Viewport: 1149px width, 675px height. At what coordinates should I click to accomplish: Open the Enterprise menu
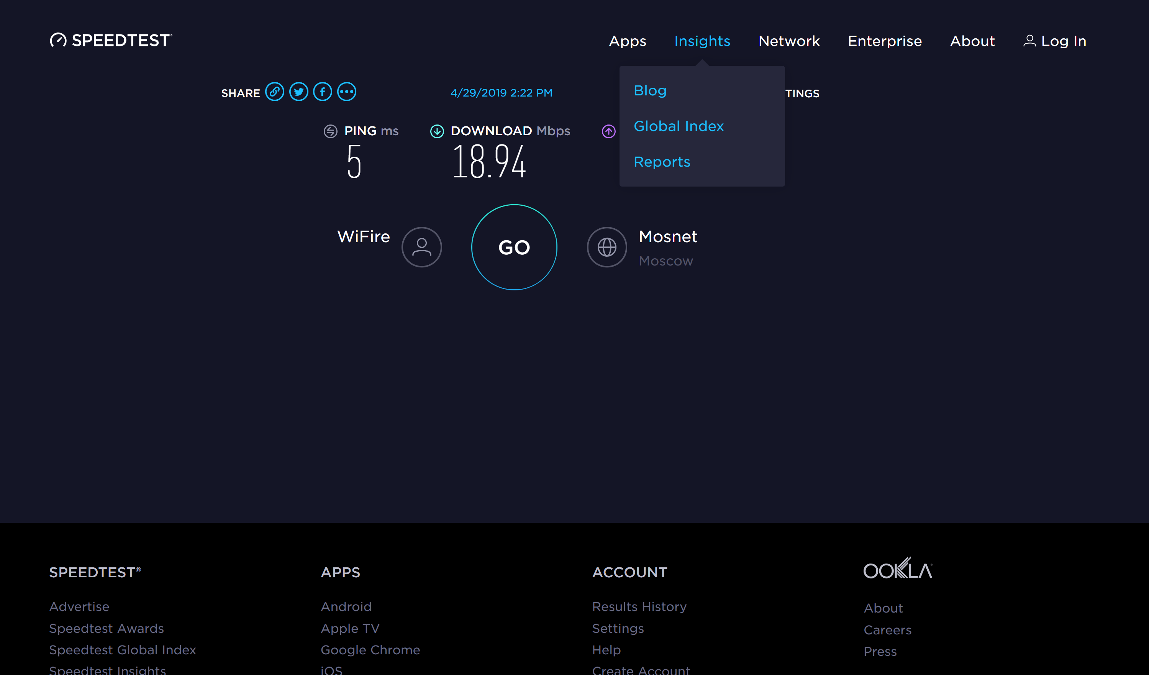tap(885, 41)
